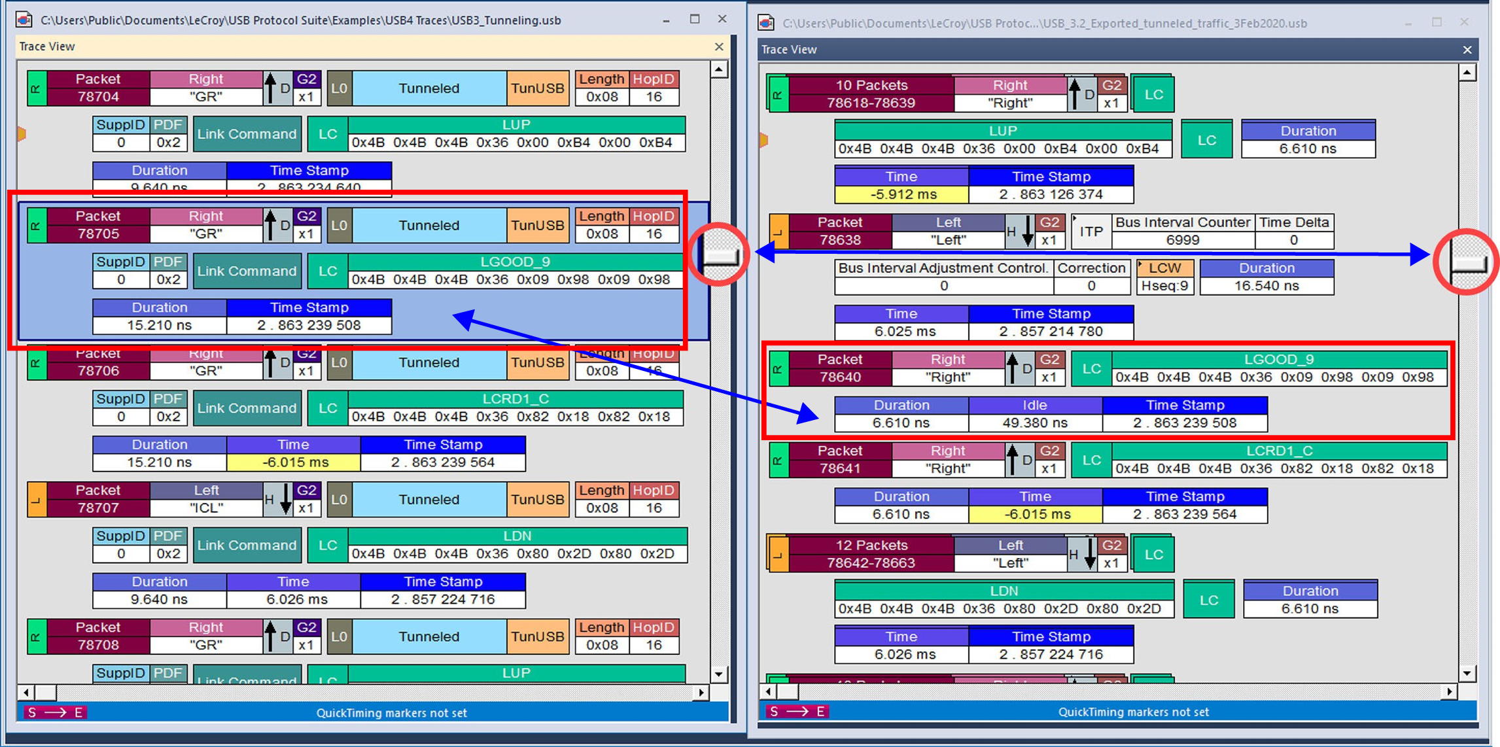Click Time Stamp 2 . 857 214 780
The image size is (1500, 747).
point(1051,332)
